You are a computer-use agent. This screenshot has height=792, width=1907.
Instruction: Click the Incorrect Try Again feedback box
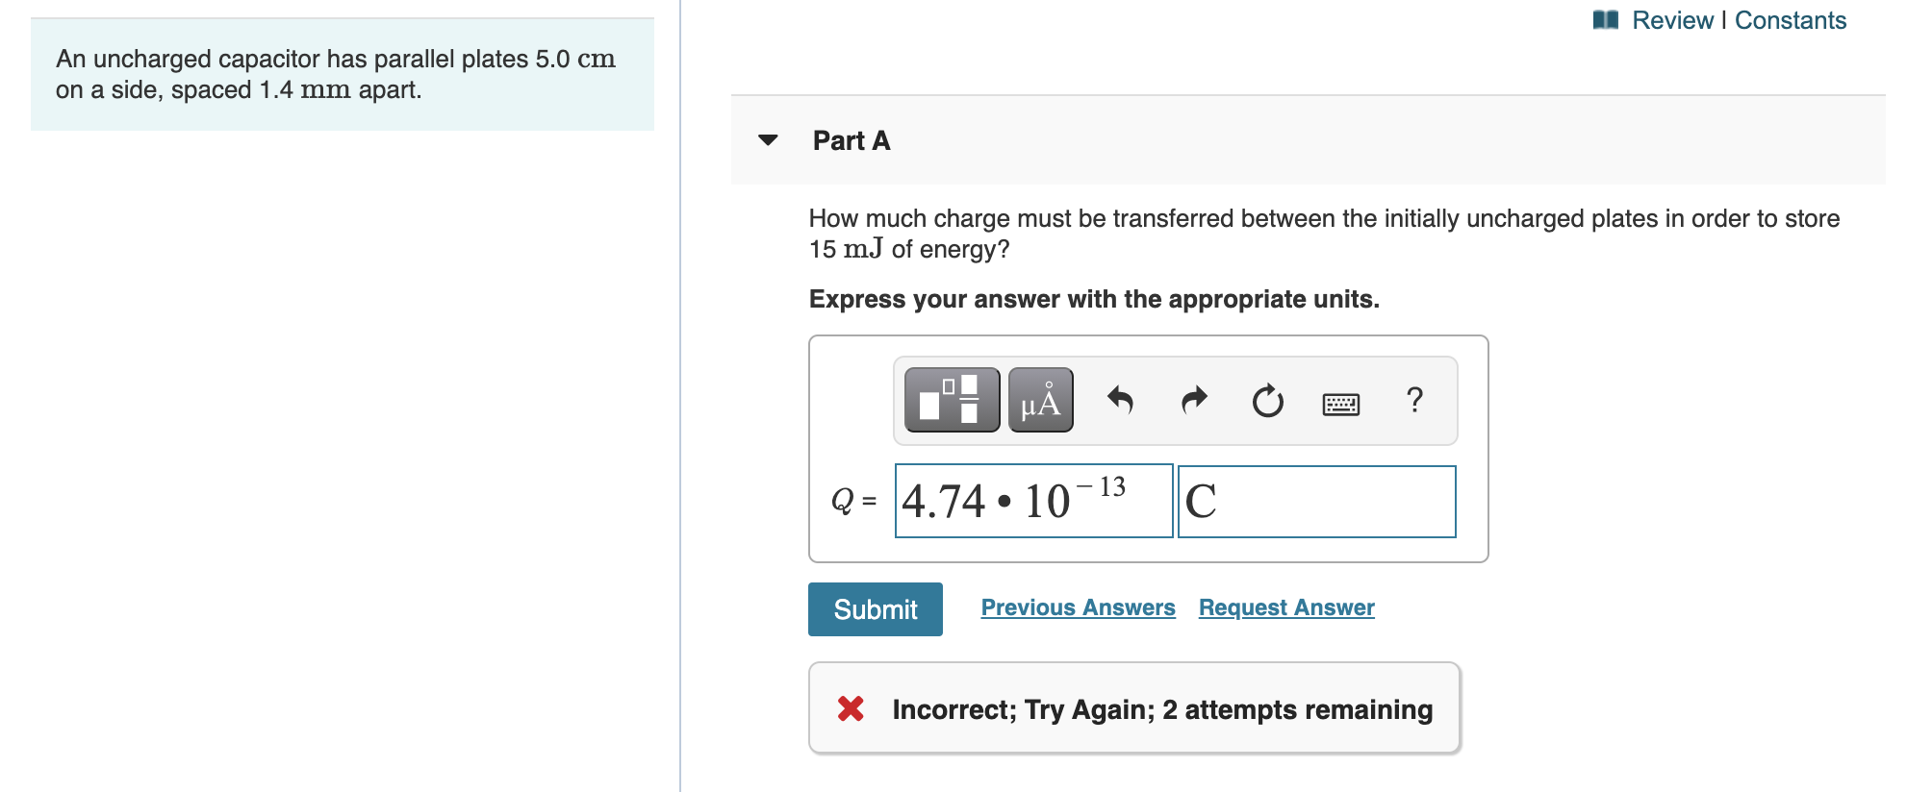tap(1133, 708)
